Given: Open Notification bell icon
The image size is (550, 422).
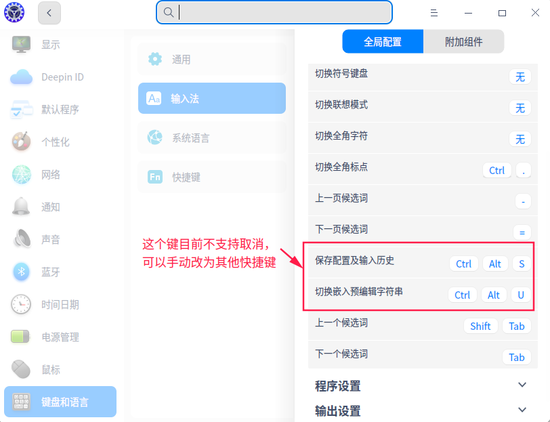Looking at the screenshot, I should (x=21, y=207).
